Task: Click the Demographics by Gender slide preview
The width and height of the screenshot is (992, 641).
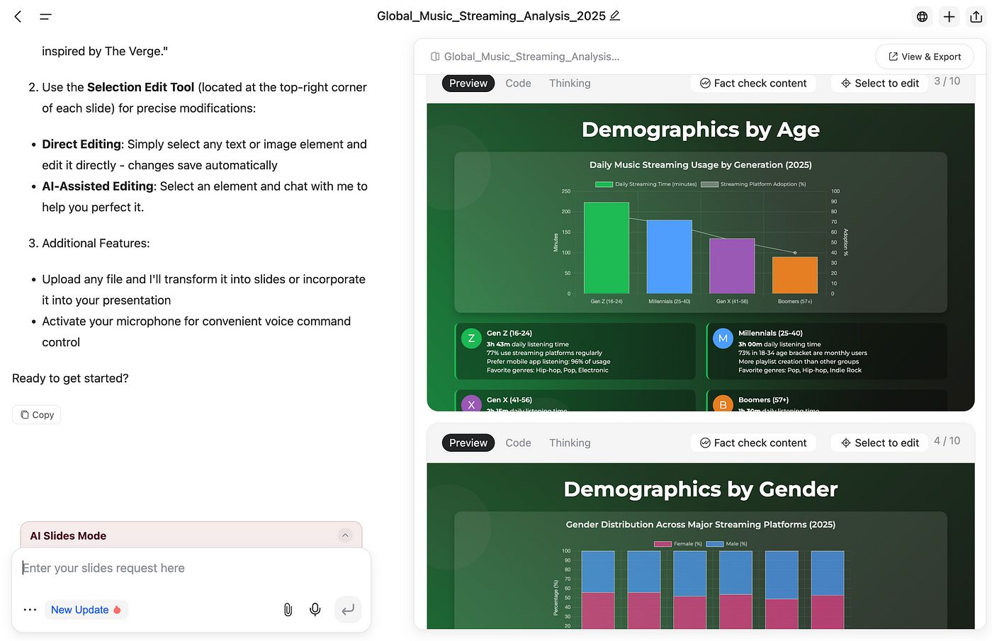Action: click(701, 546)
